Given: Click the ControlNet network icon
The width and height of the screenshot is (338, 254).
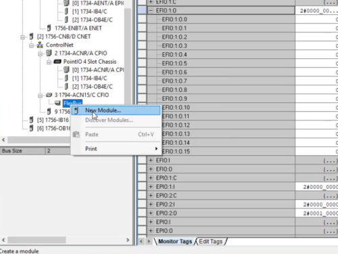Looking at the screenshot, I should pyautogui.click(x=40, y=45).
